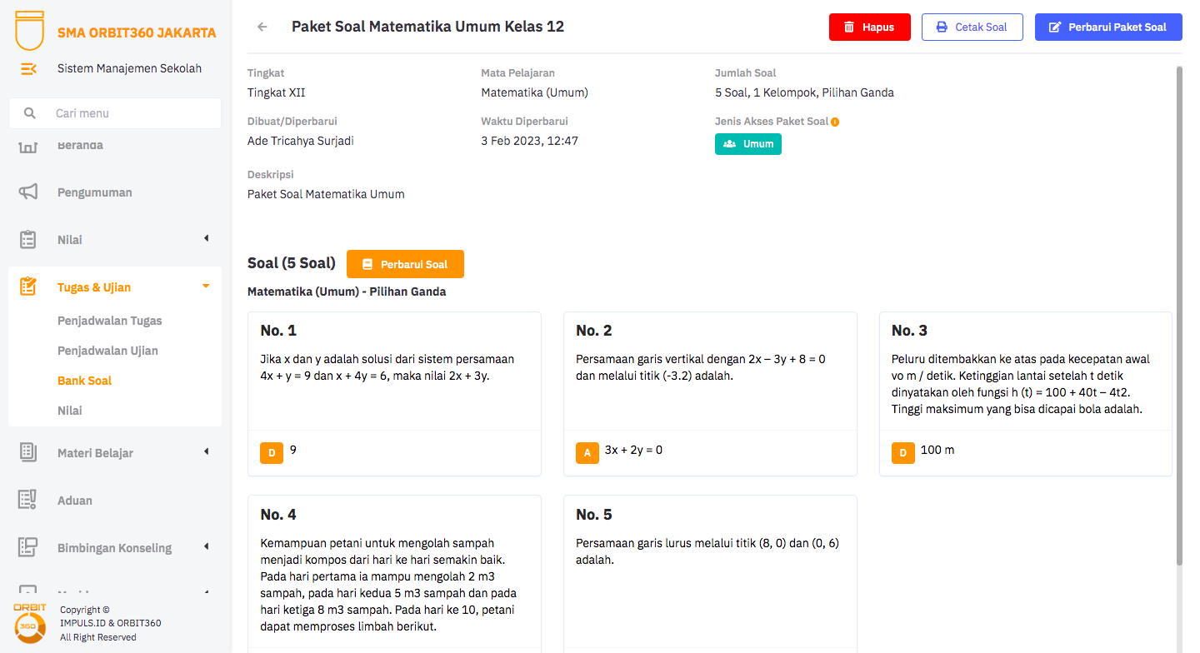Viewport: 1200px width, 653px height.
Task: Click the school shield logo
Action: click(30, 32)
